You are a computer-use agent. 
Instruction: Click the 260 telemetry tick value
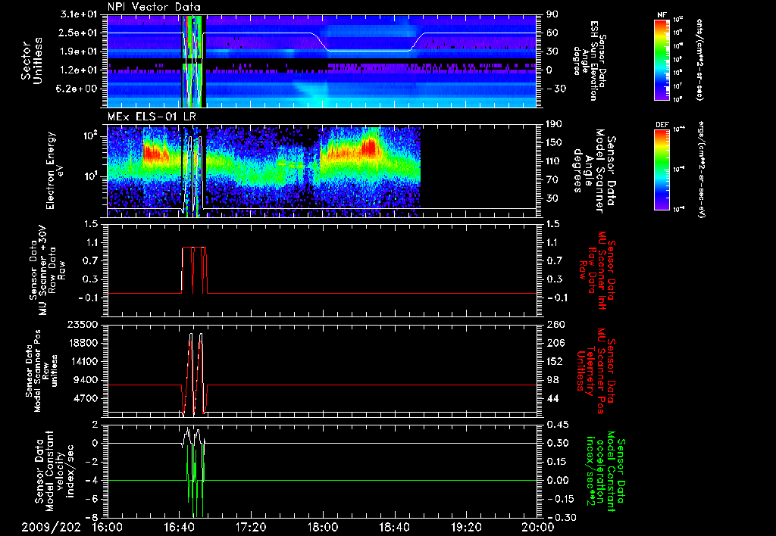555,324
